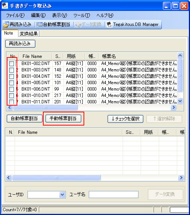190x215 pixels.
Task: Click the 手動帳票割当 button
Action: [63, 118]
